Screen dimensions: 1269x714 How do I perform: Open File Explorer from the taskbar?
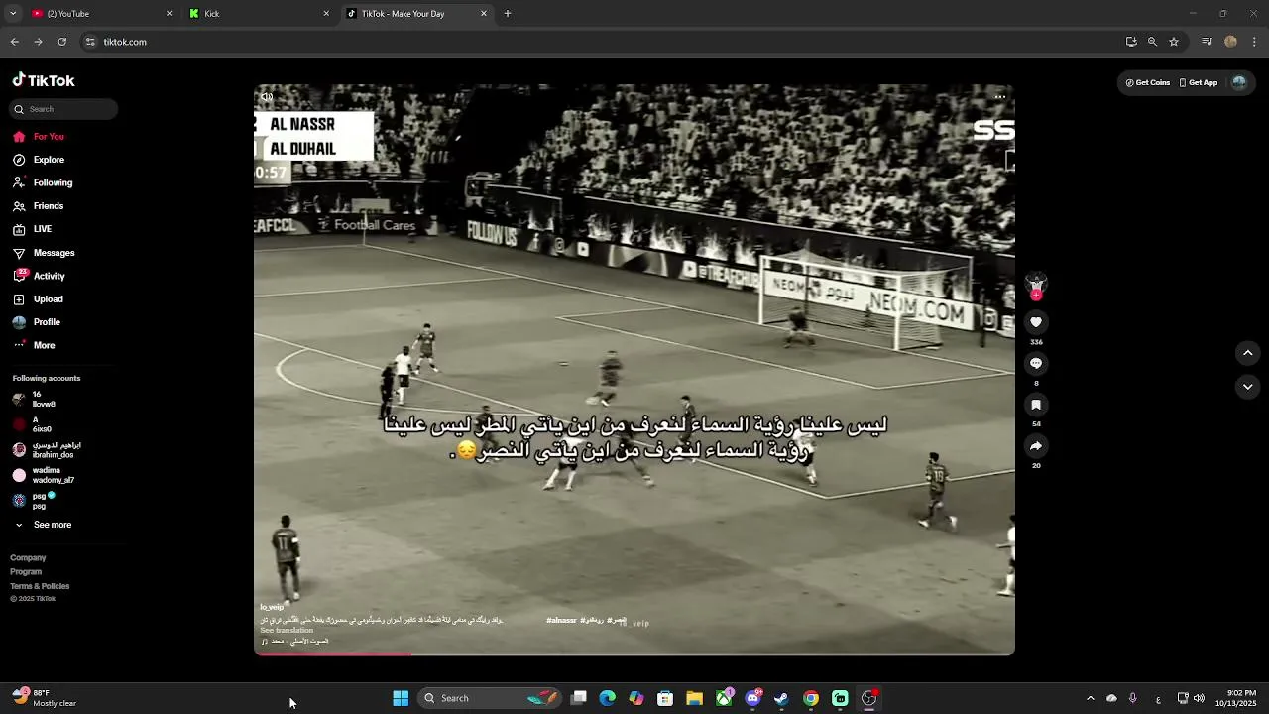695,698
